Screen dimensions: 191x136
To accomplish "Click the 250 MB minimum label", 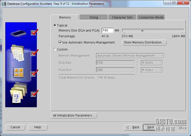I will tap(127, 36).
